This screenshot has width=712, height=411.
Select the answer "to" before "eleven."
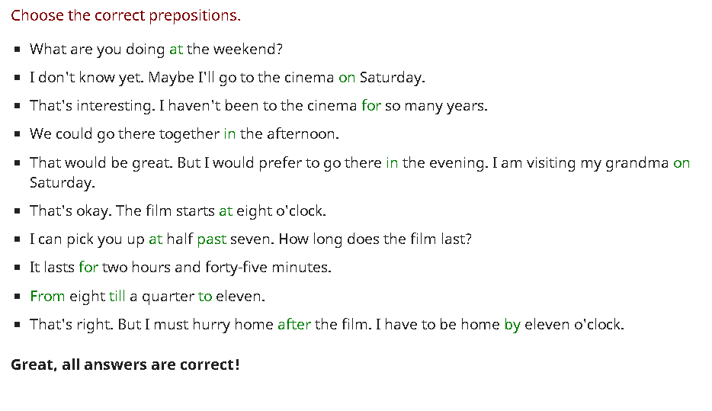pos(205,297)
